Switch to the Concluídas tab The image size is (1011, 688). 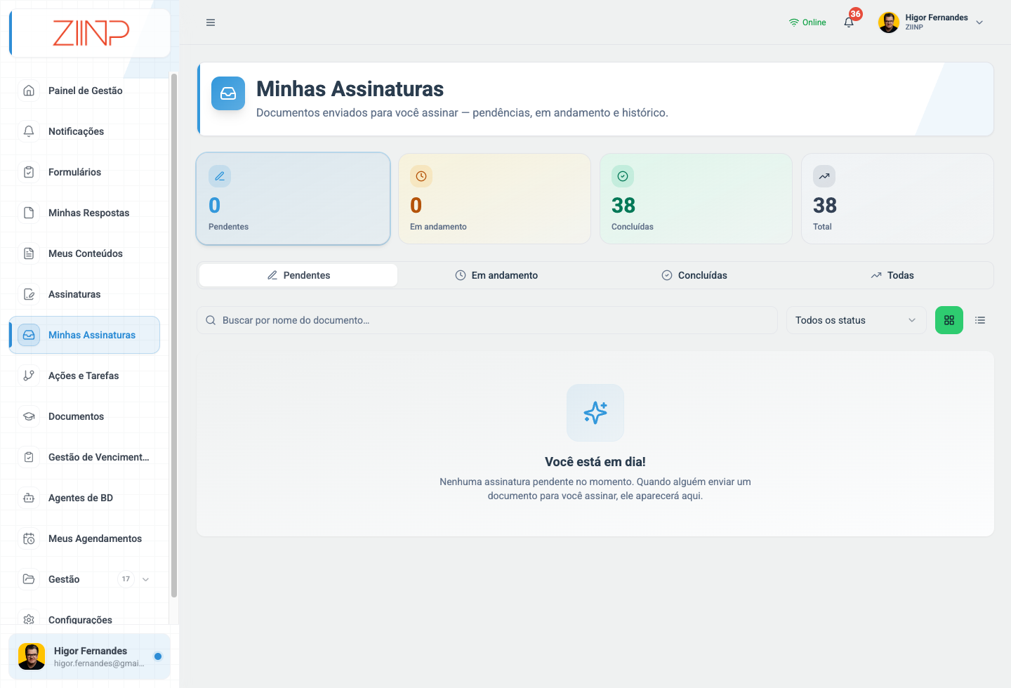pos(694,275)
